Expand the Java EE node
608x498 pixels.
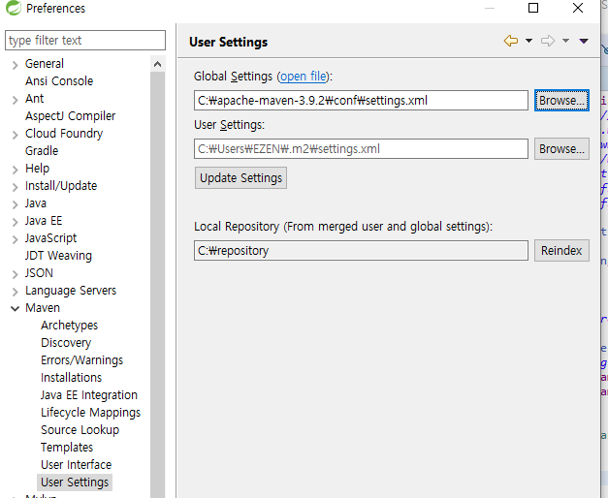(x=16, y=222)
